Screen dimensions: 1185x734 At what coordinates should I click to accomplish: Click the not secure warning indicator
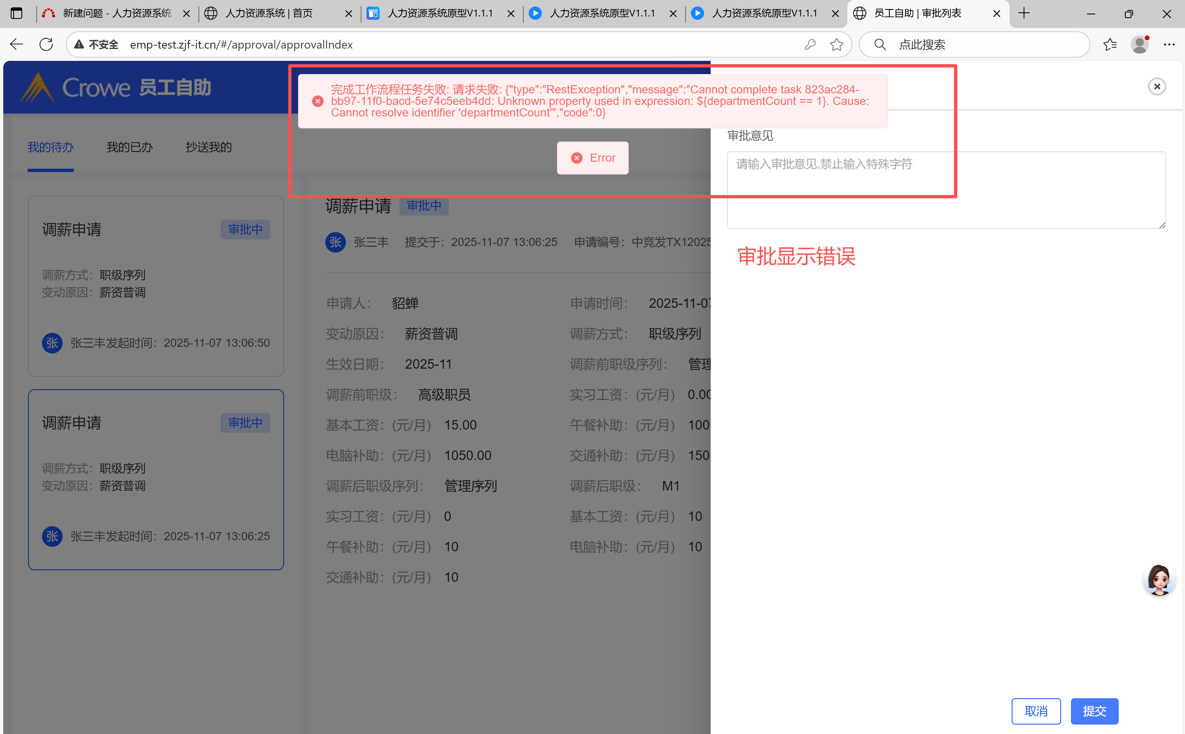[x=96, y=45]
